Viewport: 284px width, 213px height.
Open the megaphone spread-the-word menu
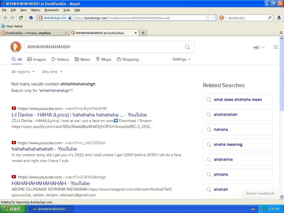pyautogui.click(x=259, y=47)
